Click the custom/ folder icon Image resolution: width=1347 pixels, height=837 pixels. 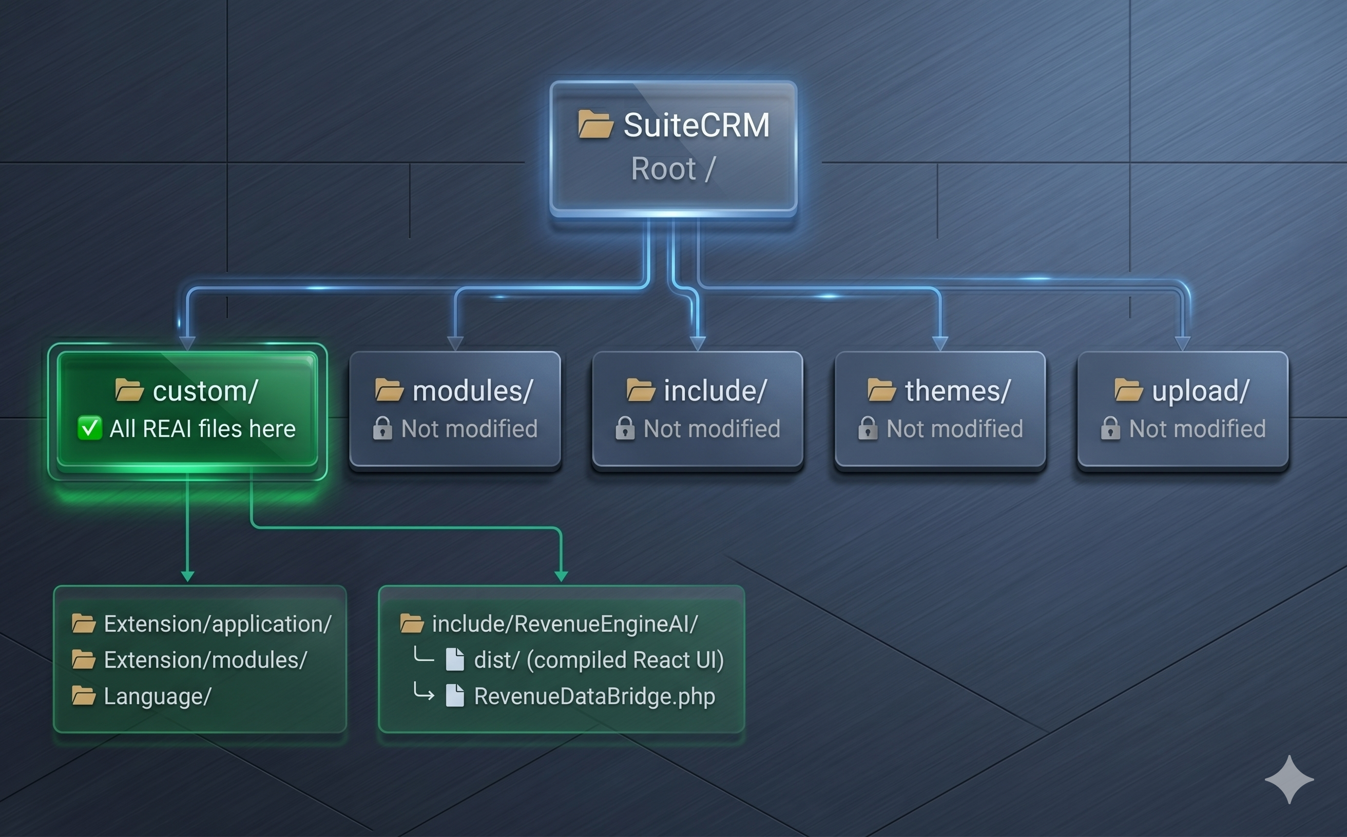point(130,390)
